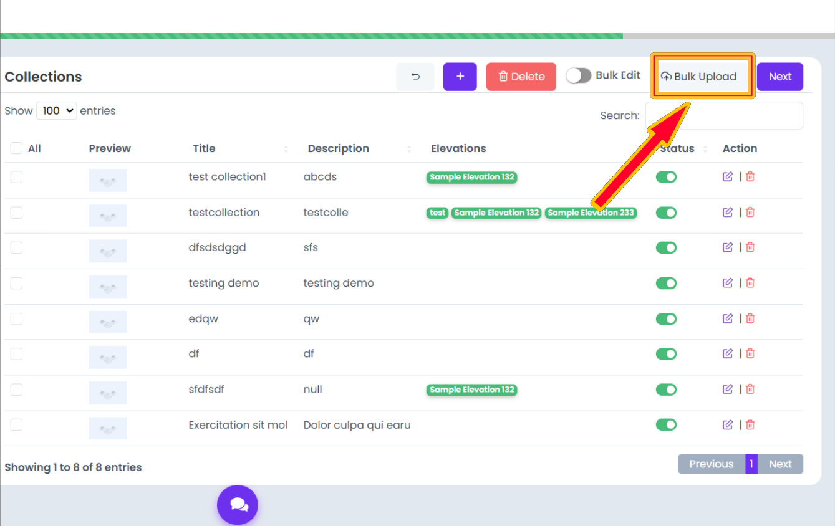The image size is (835, 526).
Task: Disable status toggle for 'testcollection'
Action: click(x=666, y=213)
